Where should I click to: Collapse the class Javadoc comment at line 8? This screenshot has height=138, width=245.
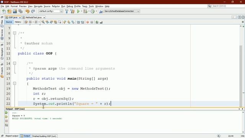pyautogui.click(x=15, y=33)
